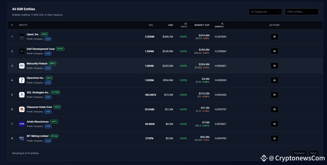Open the Classover Holds Over entity name
327x165 pixels.
click(39, 107)
